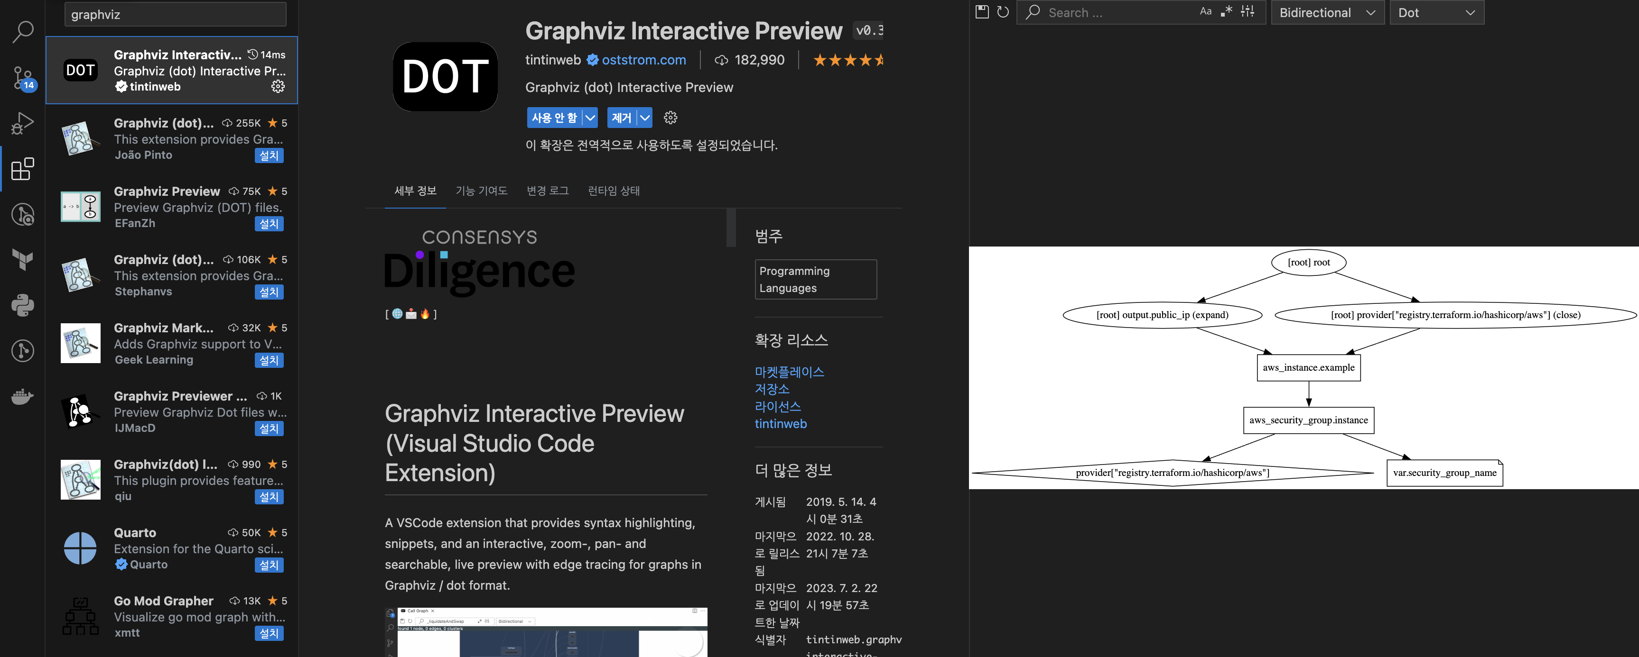
Task: Install Graphviz Preview by EFanZh
Action: 269,224
